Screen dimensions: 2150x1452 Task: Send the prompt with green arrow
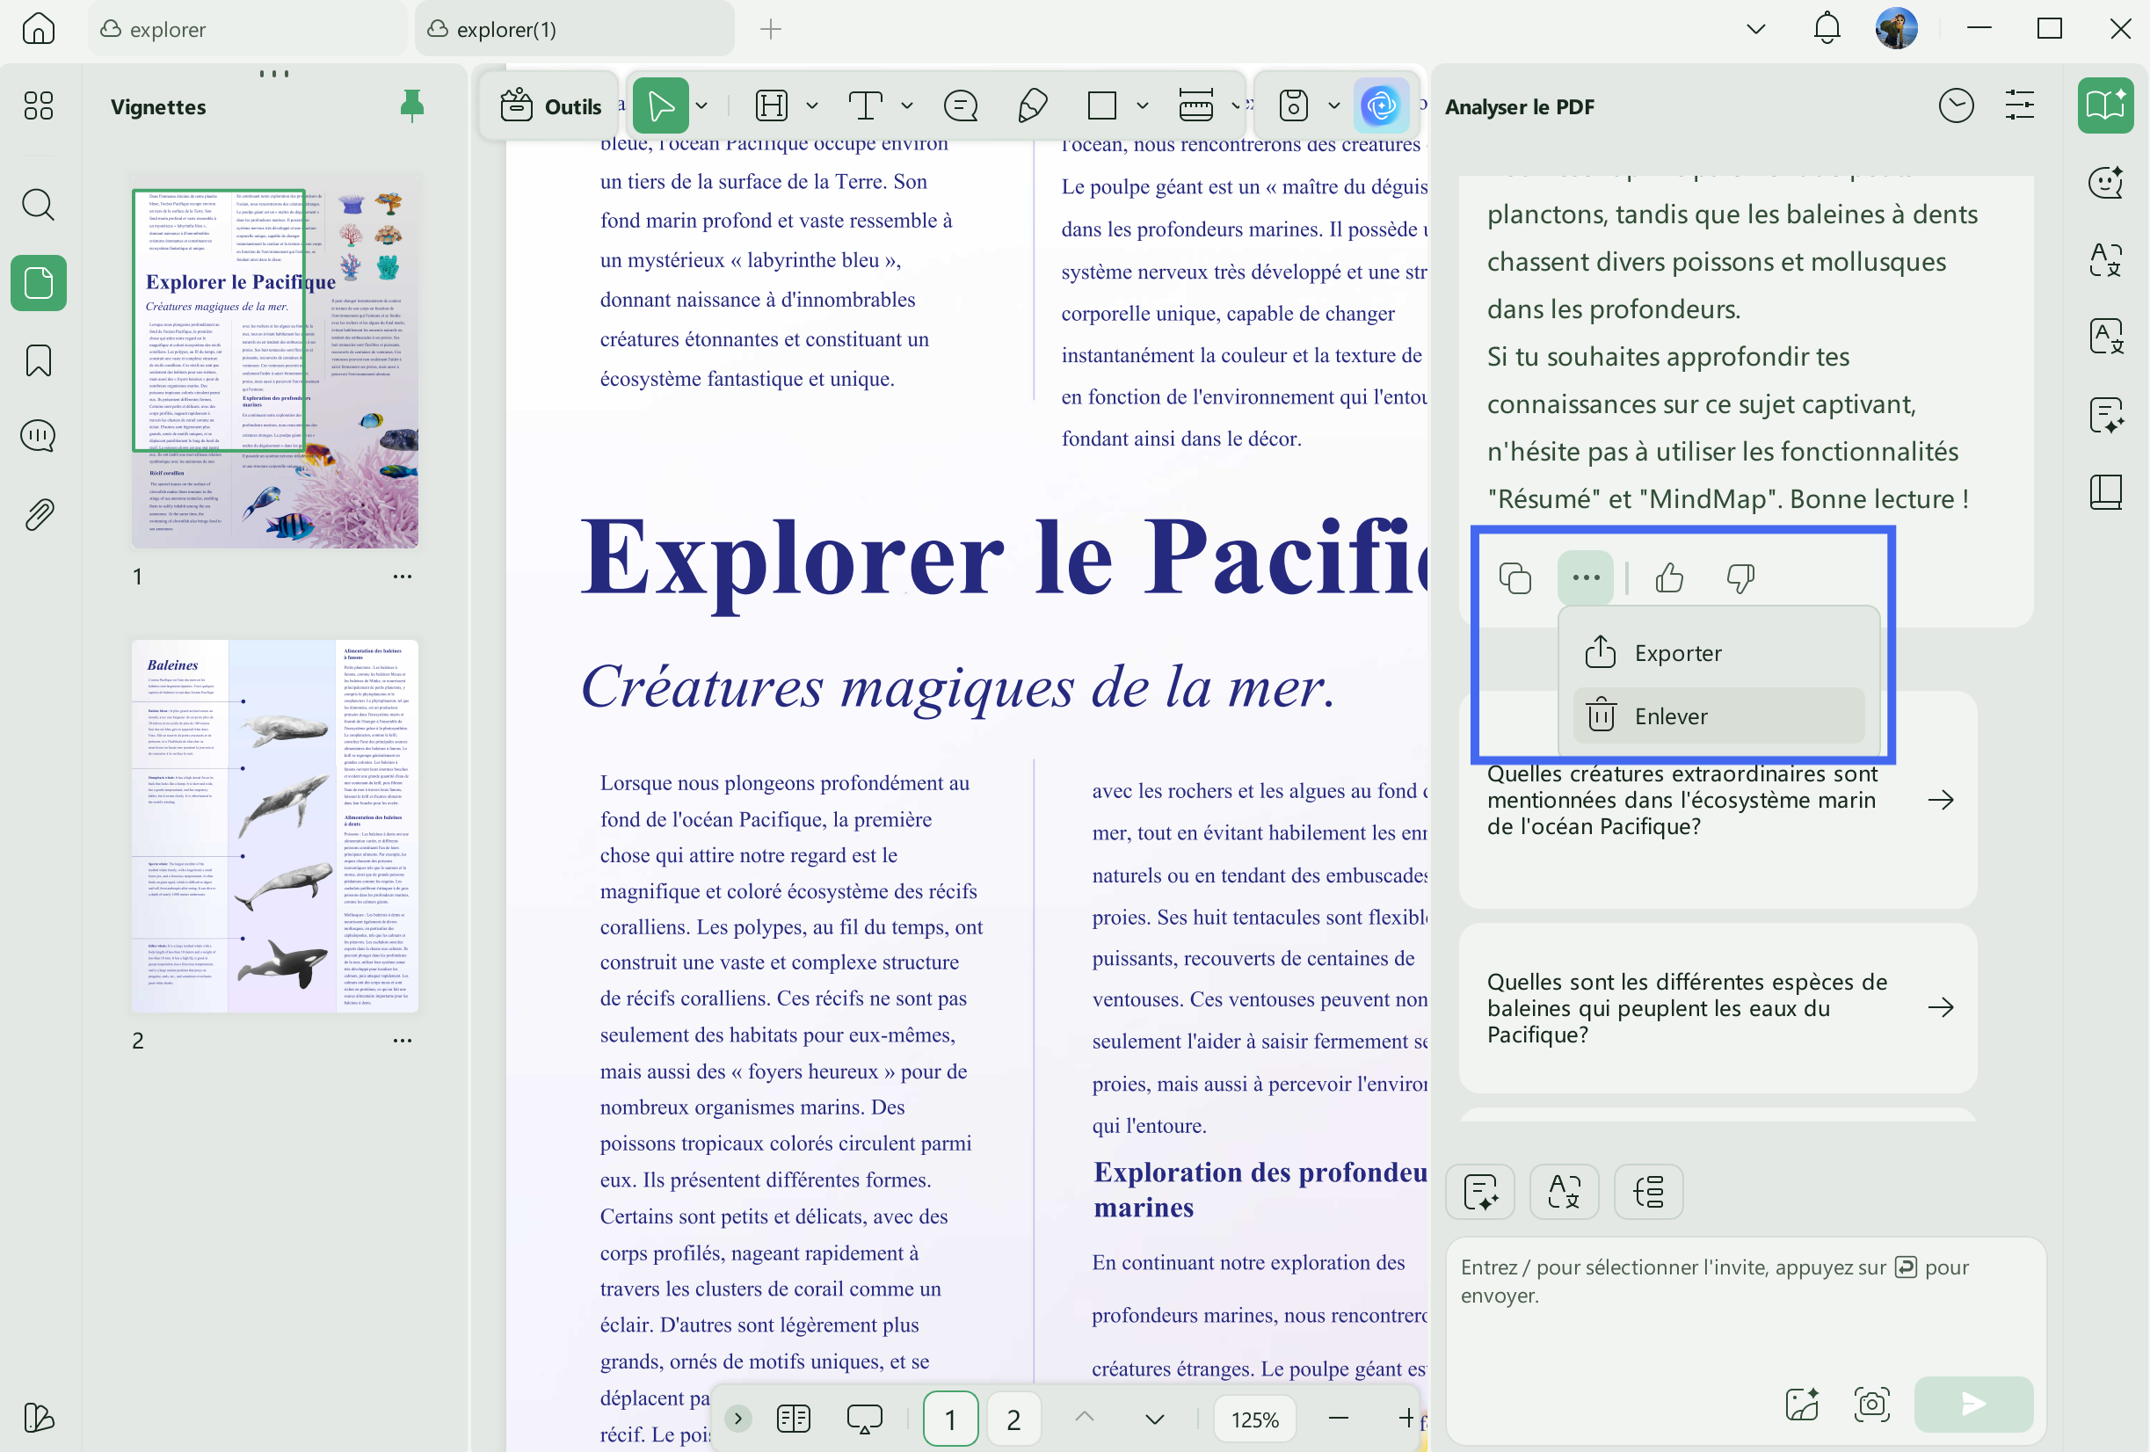tap(1973, 1404)
